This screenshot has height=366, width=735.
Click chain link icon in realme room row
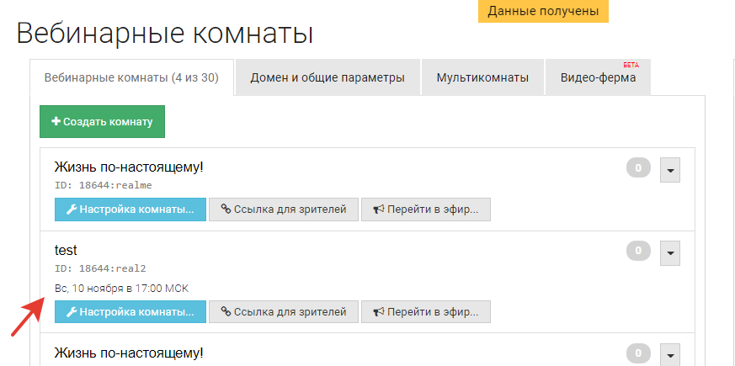point(226,210)
